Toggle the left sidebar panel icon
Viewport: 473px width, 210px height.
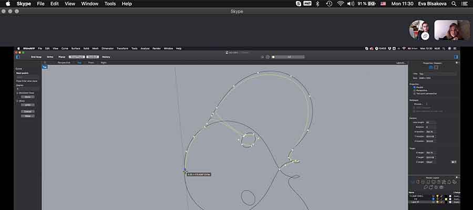[18, 57]
